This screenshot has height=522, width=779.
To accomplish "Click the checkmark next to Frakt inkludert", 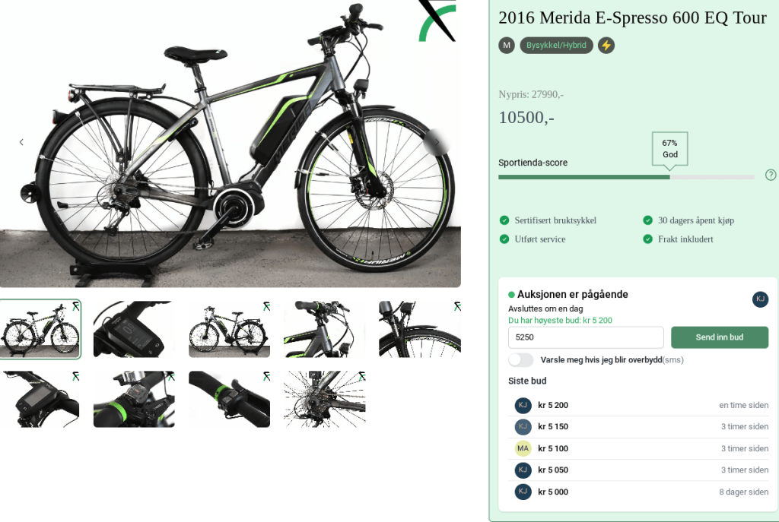I will 648,239.
